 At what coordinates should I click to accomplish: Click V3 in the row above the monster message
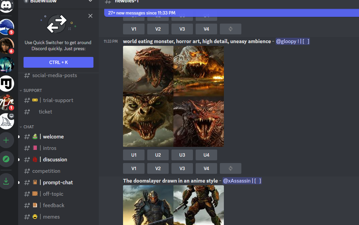[x=182, y=29]
